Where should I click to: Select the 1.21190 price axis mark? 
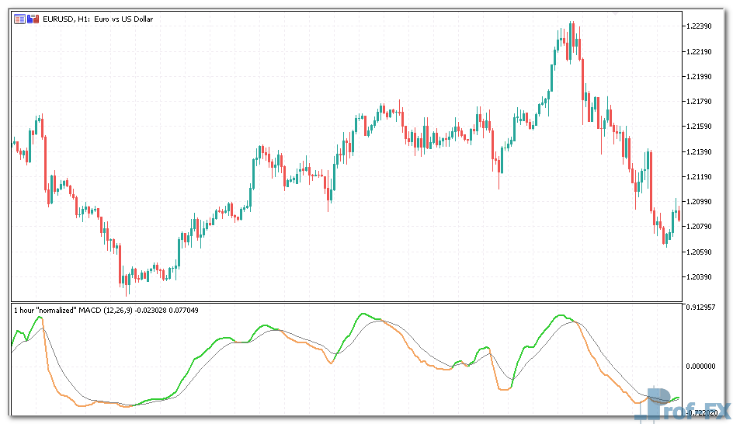click(x=701, y=176)
